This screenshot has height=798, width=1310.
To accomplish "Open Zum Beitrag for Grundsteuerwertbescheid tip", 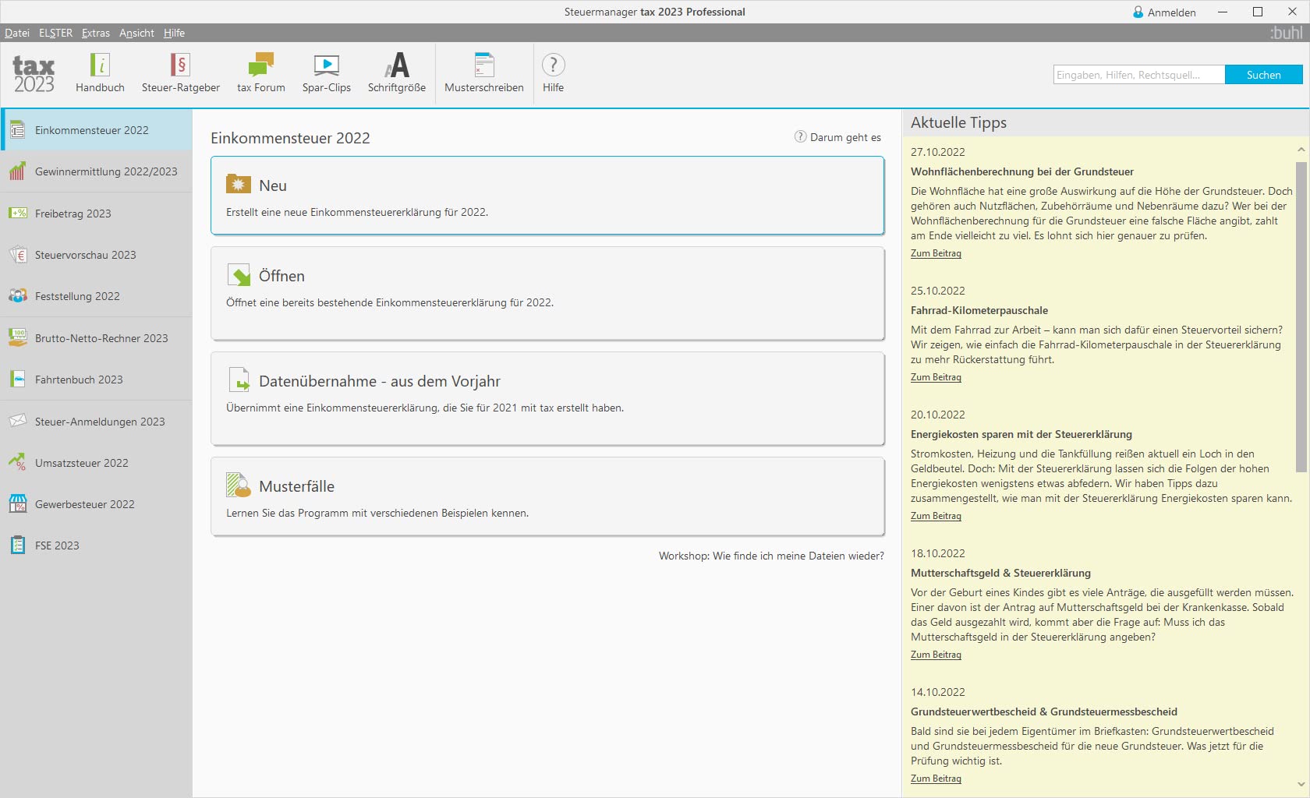I will (x=936, y=779).
